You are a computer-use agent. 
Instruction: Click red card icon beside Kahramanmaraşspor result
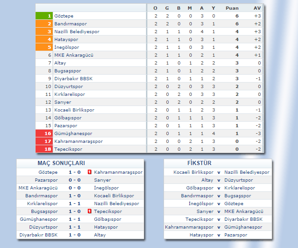click(x=90, y=172)
